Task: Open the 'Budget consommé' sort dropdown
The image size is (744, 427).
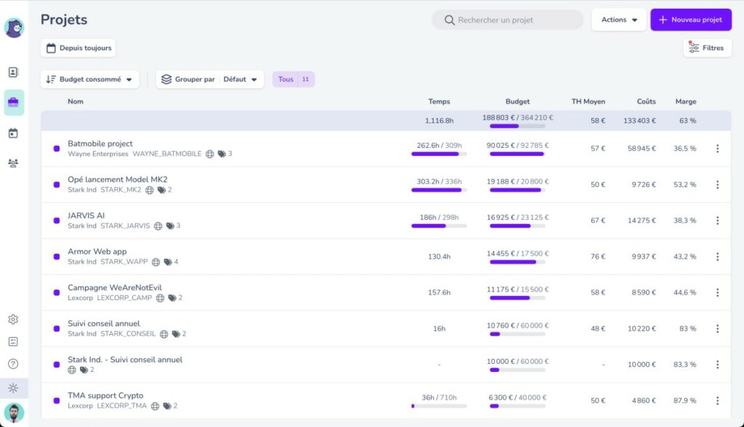Action: (89, 80)
